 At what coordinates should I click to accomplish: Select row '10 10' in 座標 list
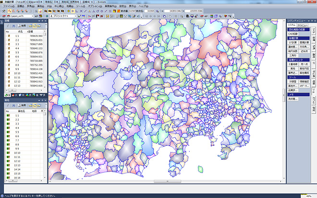click(24, 73)
